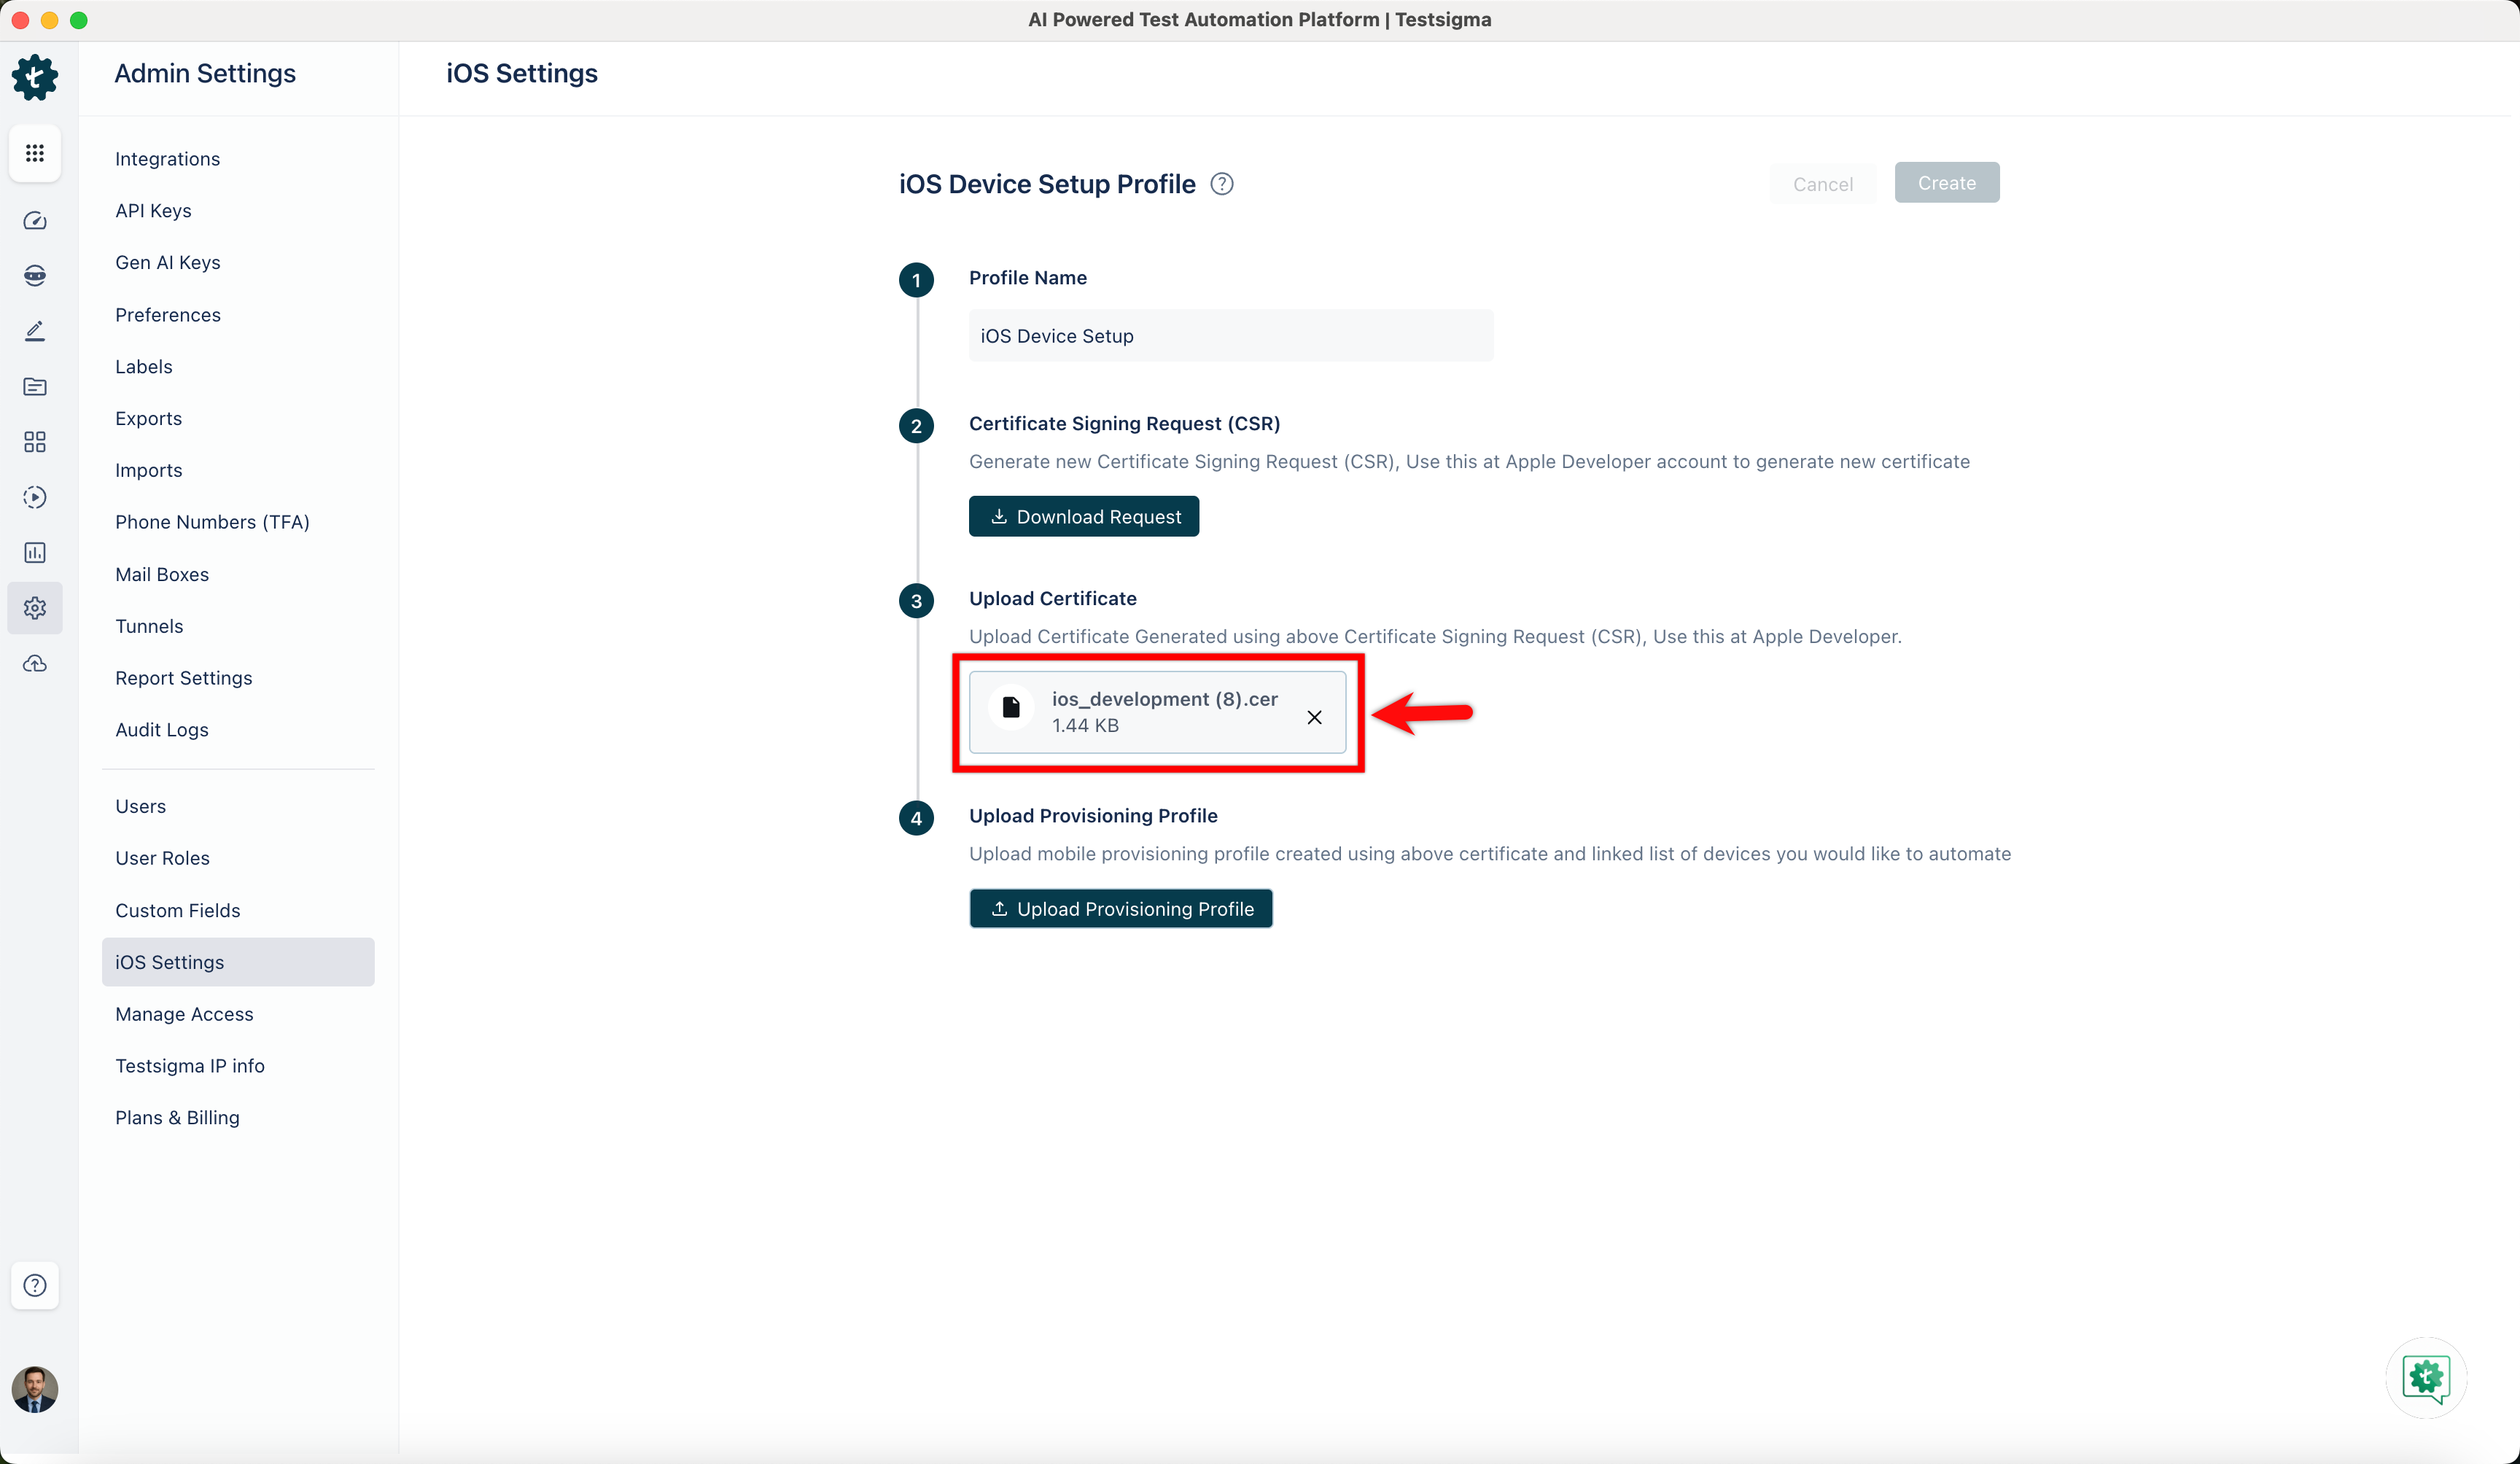Click the Cancel button
2520x1464 pixels.
click(x=1822, y=184)
